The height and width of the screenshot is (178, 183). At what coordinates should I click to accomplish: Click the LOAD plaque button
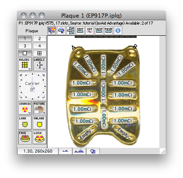coord(25,123)
